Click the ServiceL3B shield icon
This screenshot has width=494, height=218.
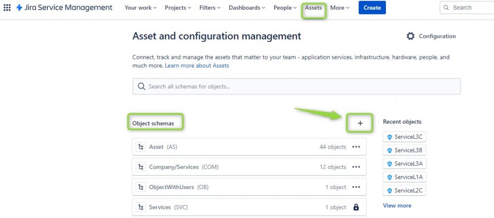tap(389, 150)
